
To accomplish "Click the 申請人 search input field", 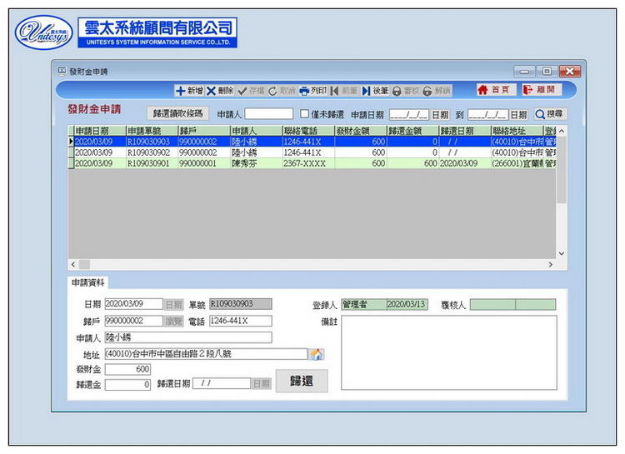I will (x=268, y=114).
